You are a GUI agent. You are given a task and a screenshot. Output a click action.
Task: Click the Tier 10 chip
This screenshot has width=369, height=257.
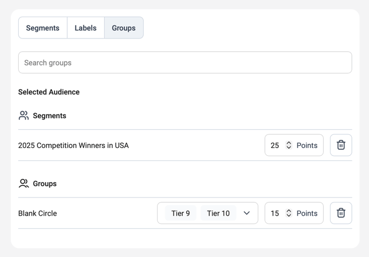[x=218, y=213]
